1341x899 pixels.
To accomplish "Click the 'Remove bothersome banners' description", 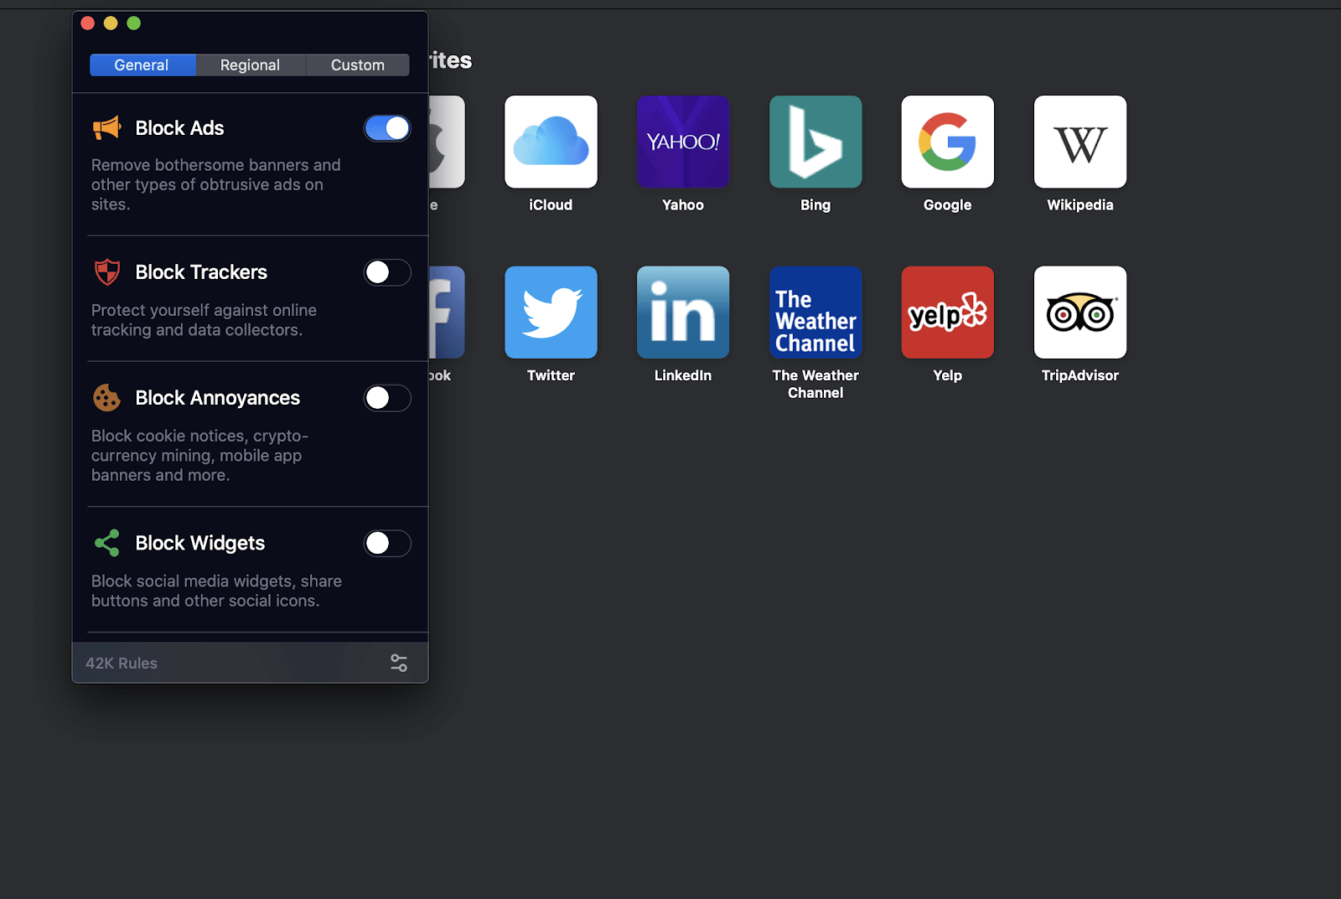I will [x=216, y=184].
